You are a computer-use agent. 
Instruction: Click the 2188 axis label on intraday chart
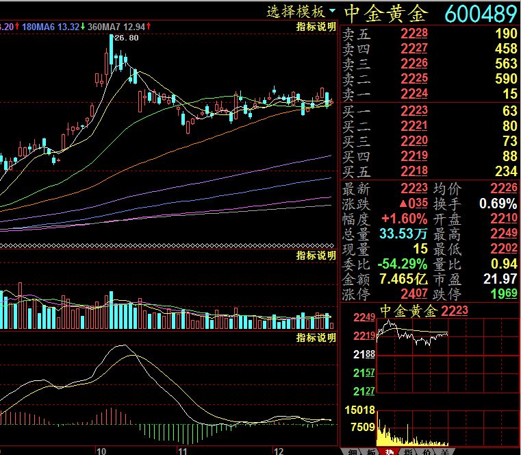coord(364,354)
